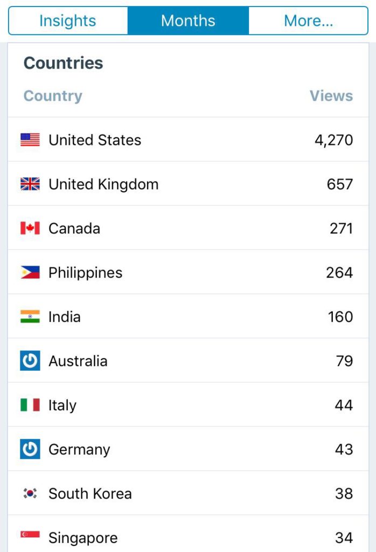The image size is (376, 552).
Task: Select the Philippines country name
Action: tap(85, 273)
